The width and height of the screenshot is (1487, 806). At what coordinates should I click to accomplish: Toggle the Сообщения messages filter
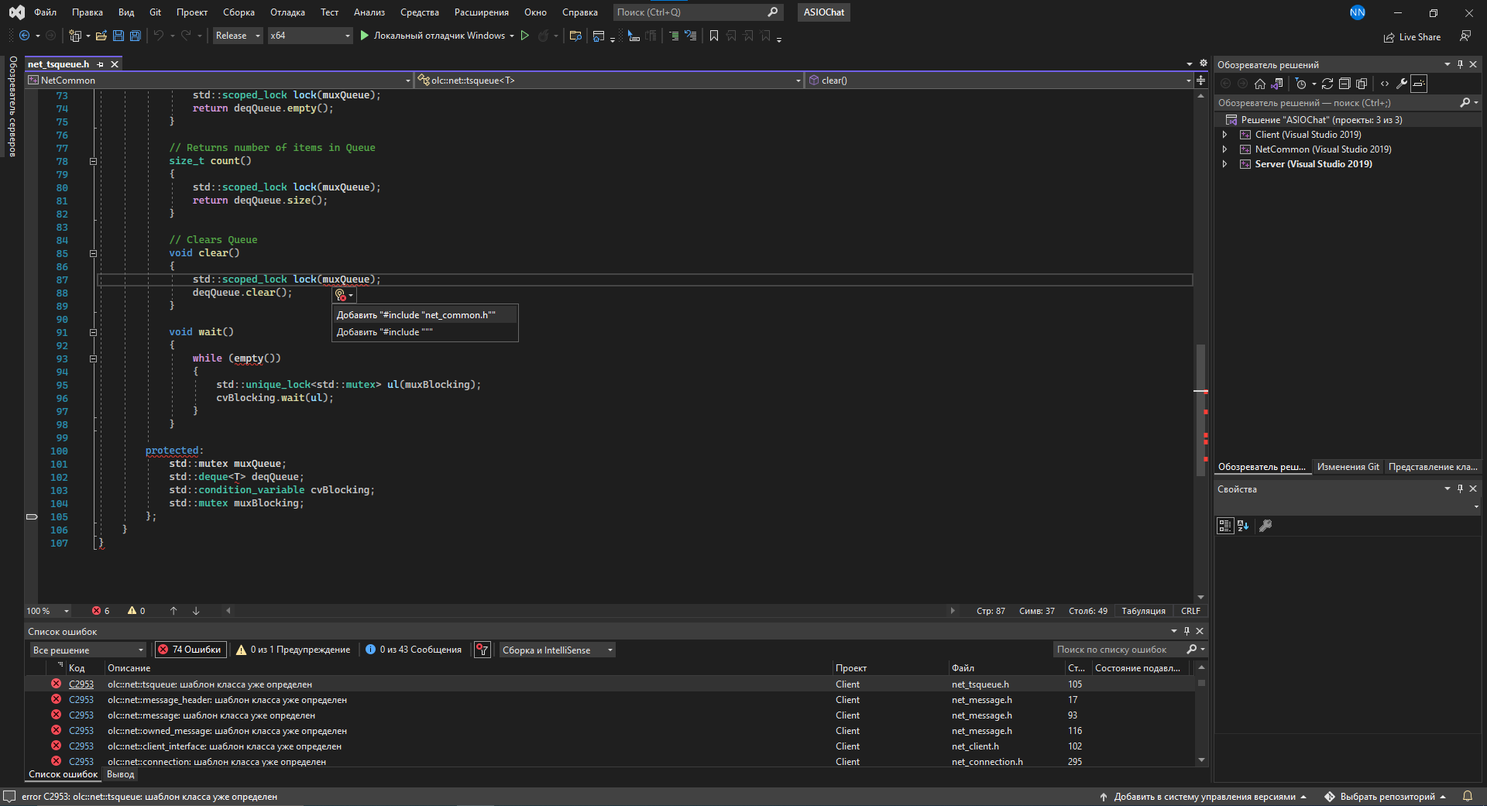point(414,650)
